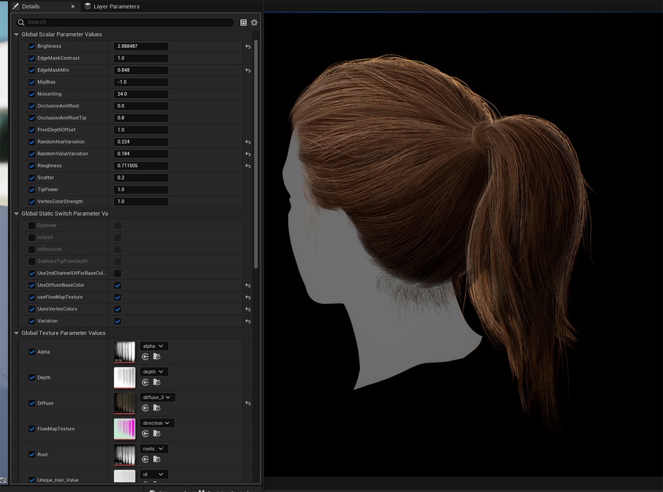The height and width of the screenshot is (492, 663).
Task: Browse to diffuse_3 asset in Content Browser
Action: point(156,408)
